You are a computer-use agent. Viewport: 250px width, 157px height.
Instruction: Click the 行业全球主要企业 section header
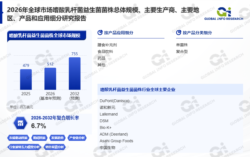click(x=170, y=89)
